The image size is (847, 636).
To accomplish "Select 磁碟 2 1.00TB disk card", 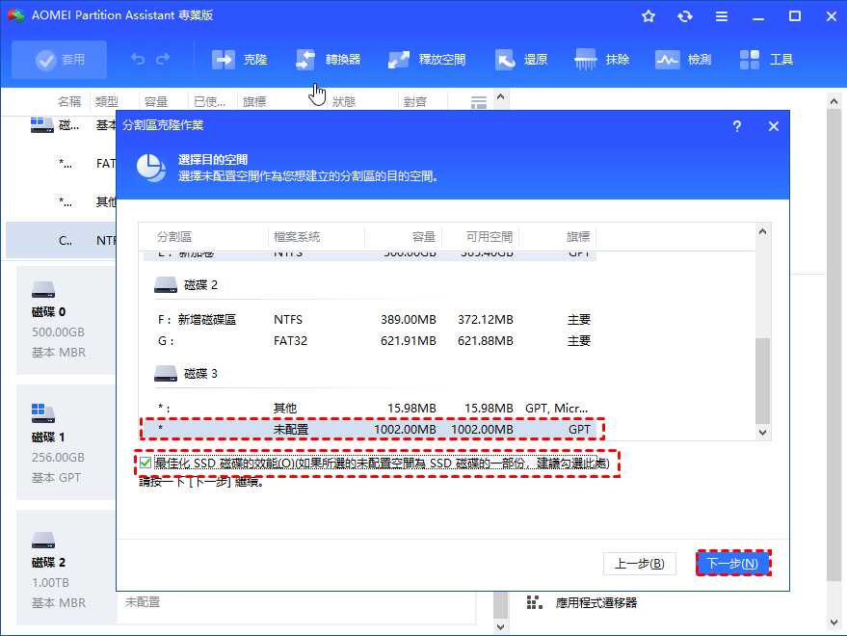I will click(x=66, y=568).
